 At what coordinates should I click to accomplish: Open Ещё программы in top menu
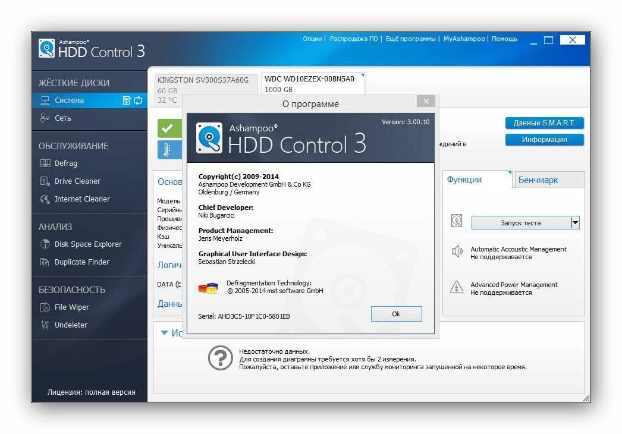(410, 39)
